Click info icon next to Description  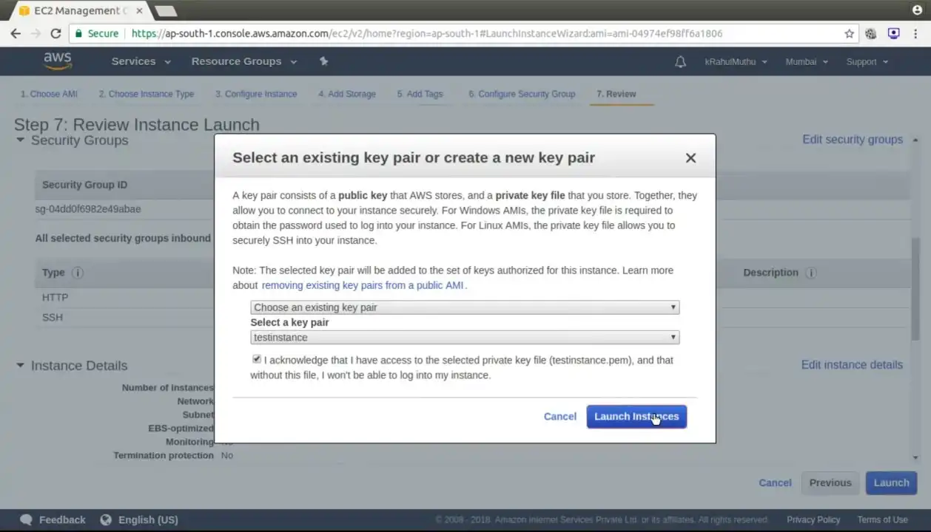(x=810, y=273)
